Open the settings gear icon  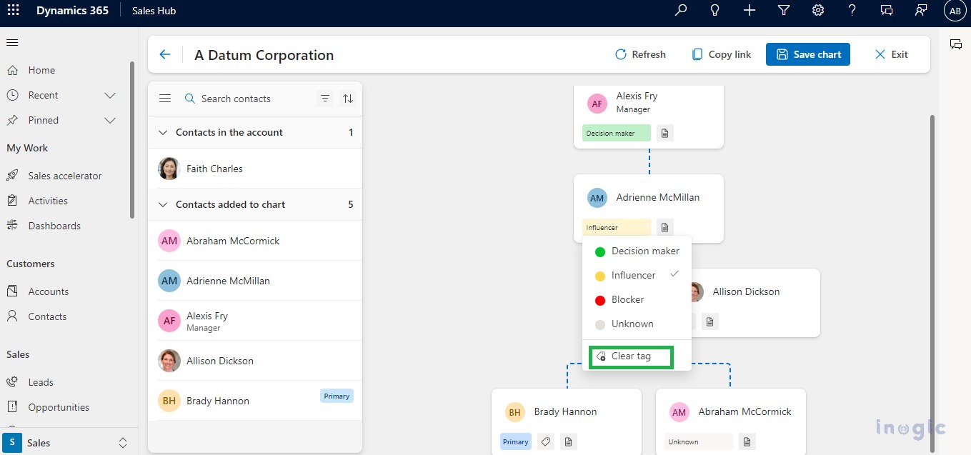(818, 10)
